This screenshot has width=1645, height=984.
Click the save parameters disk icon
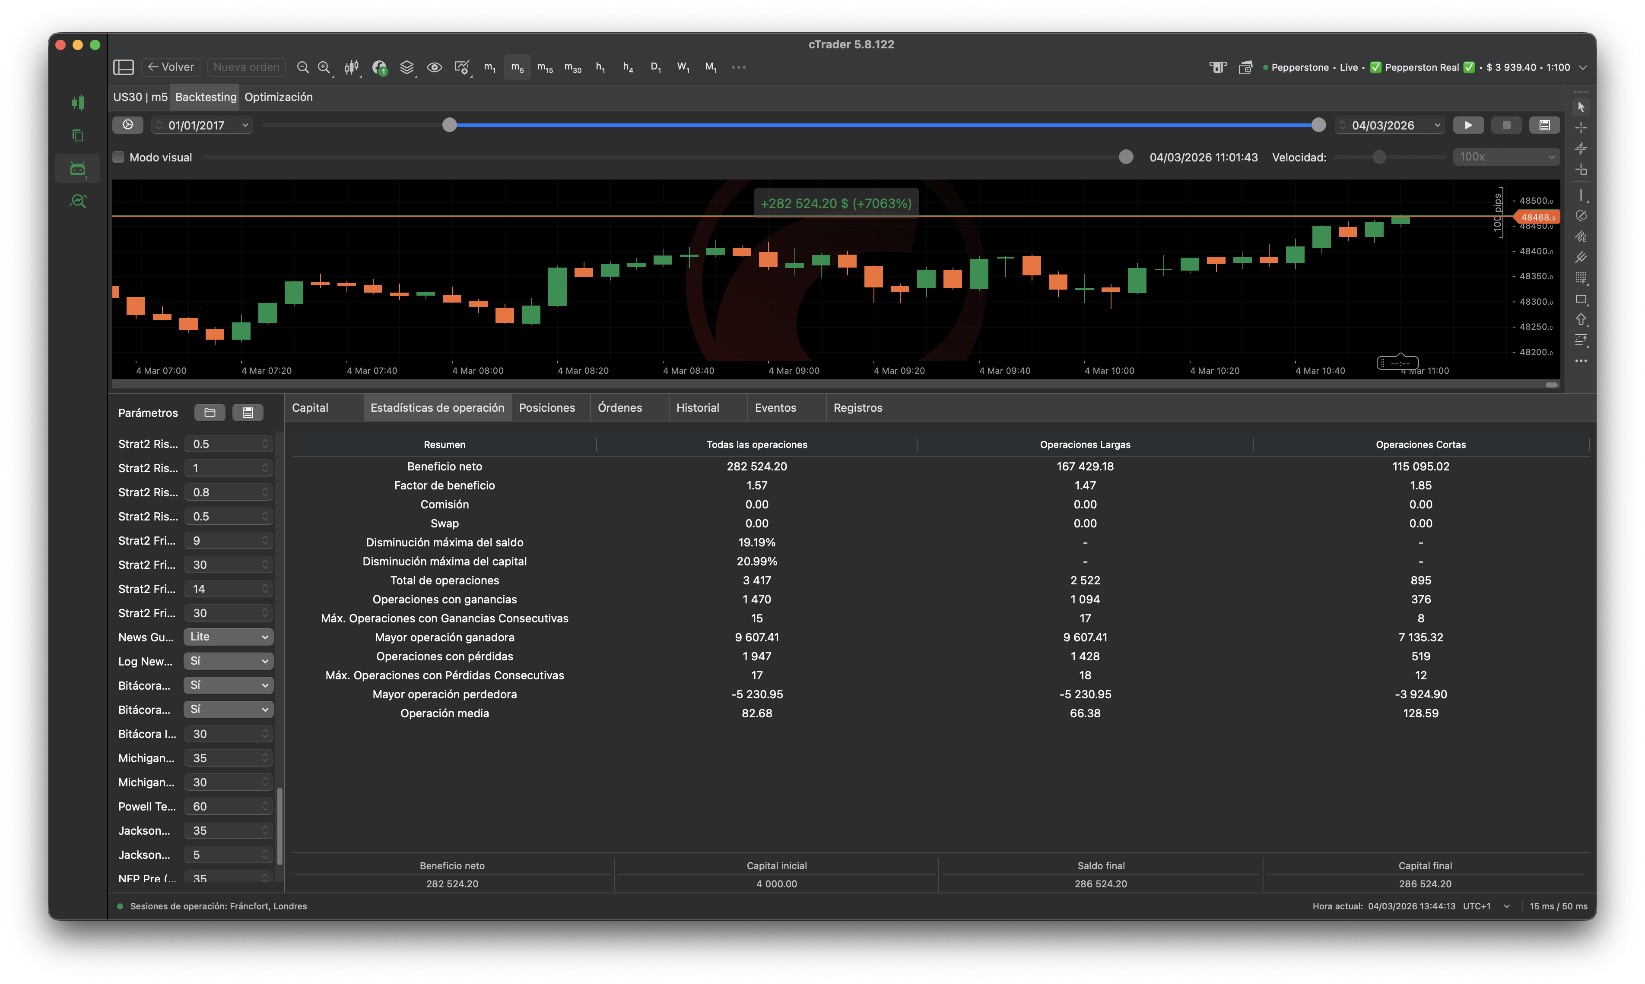click(248, 413)
